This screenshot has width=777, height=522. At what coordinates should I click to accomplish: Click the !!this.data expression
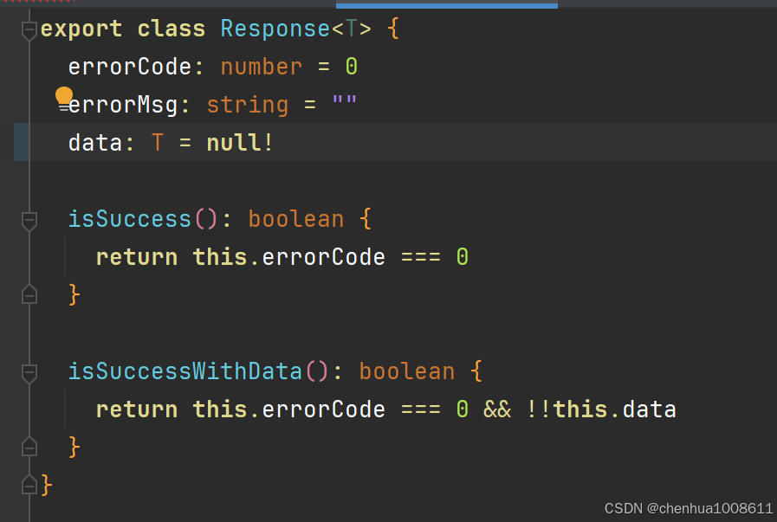601,409
